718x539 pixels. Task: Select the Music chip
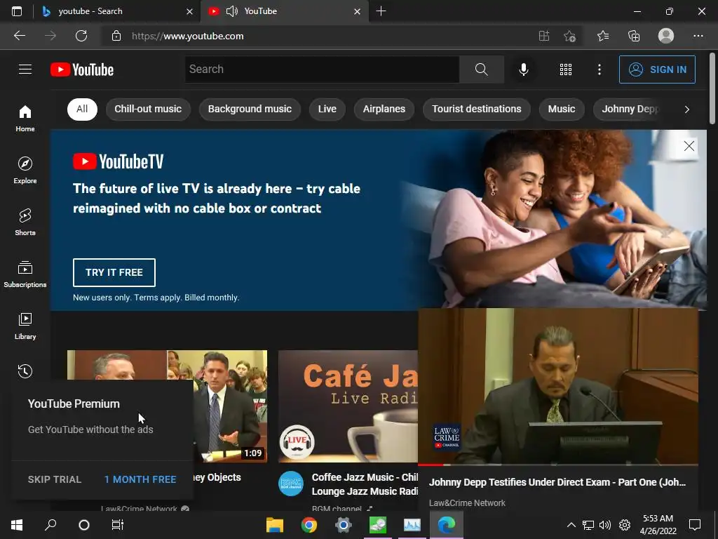[562, 109]
